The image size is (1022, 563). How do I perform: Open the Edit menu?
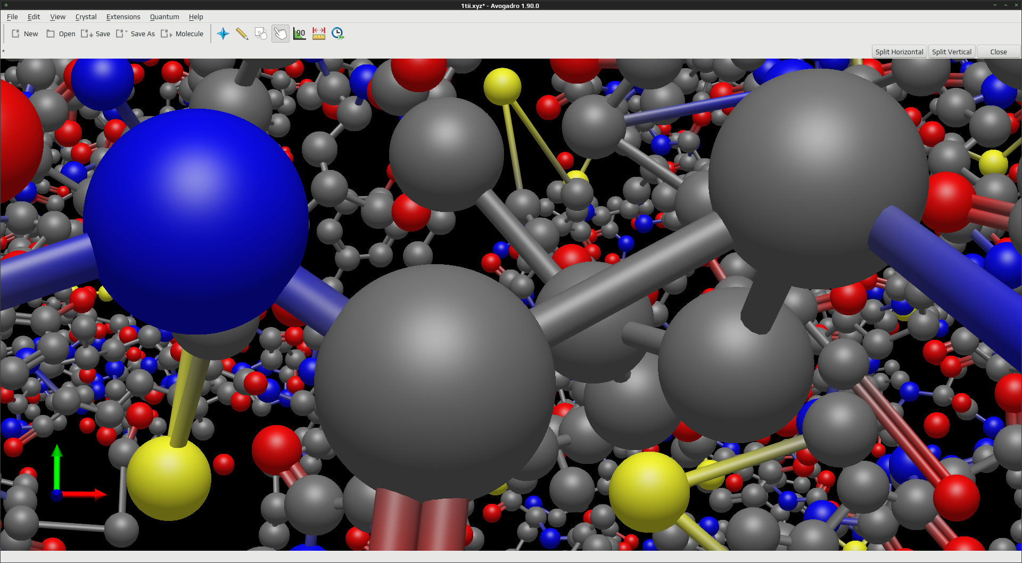[34, 17]
